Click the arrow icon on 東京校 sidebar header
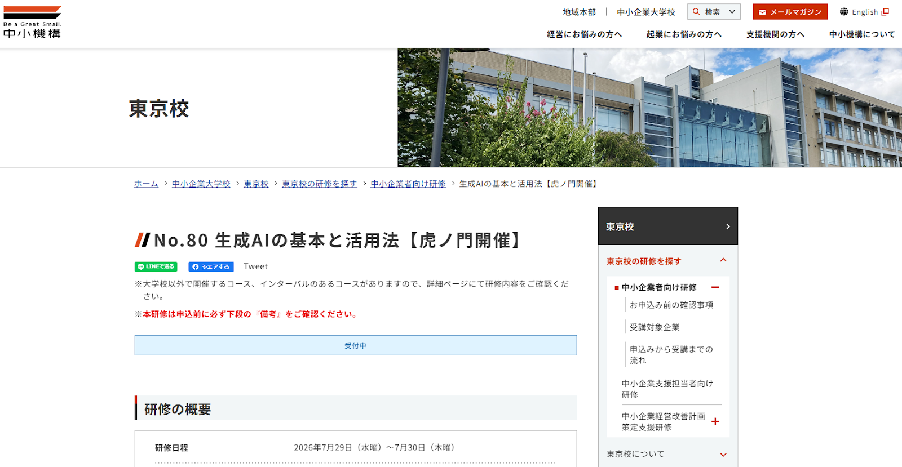The image size is (902, 467). point(728,226)
